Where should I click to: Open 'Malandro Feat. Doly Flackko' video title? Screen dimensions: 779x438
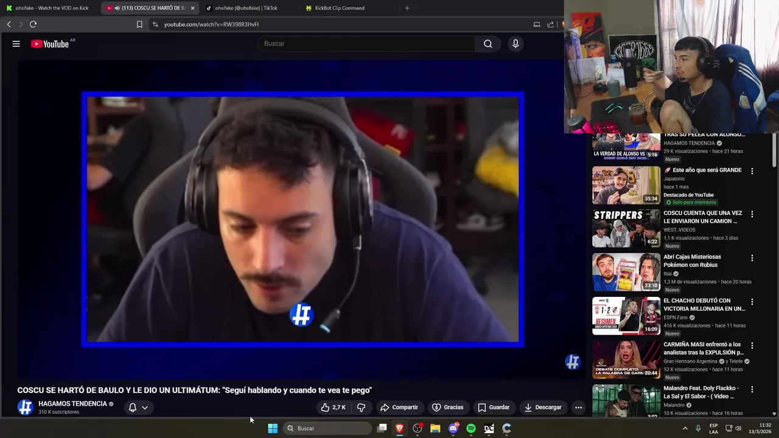click(x=701, y=392)
